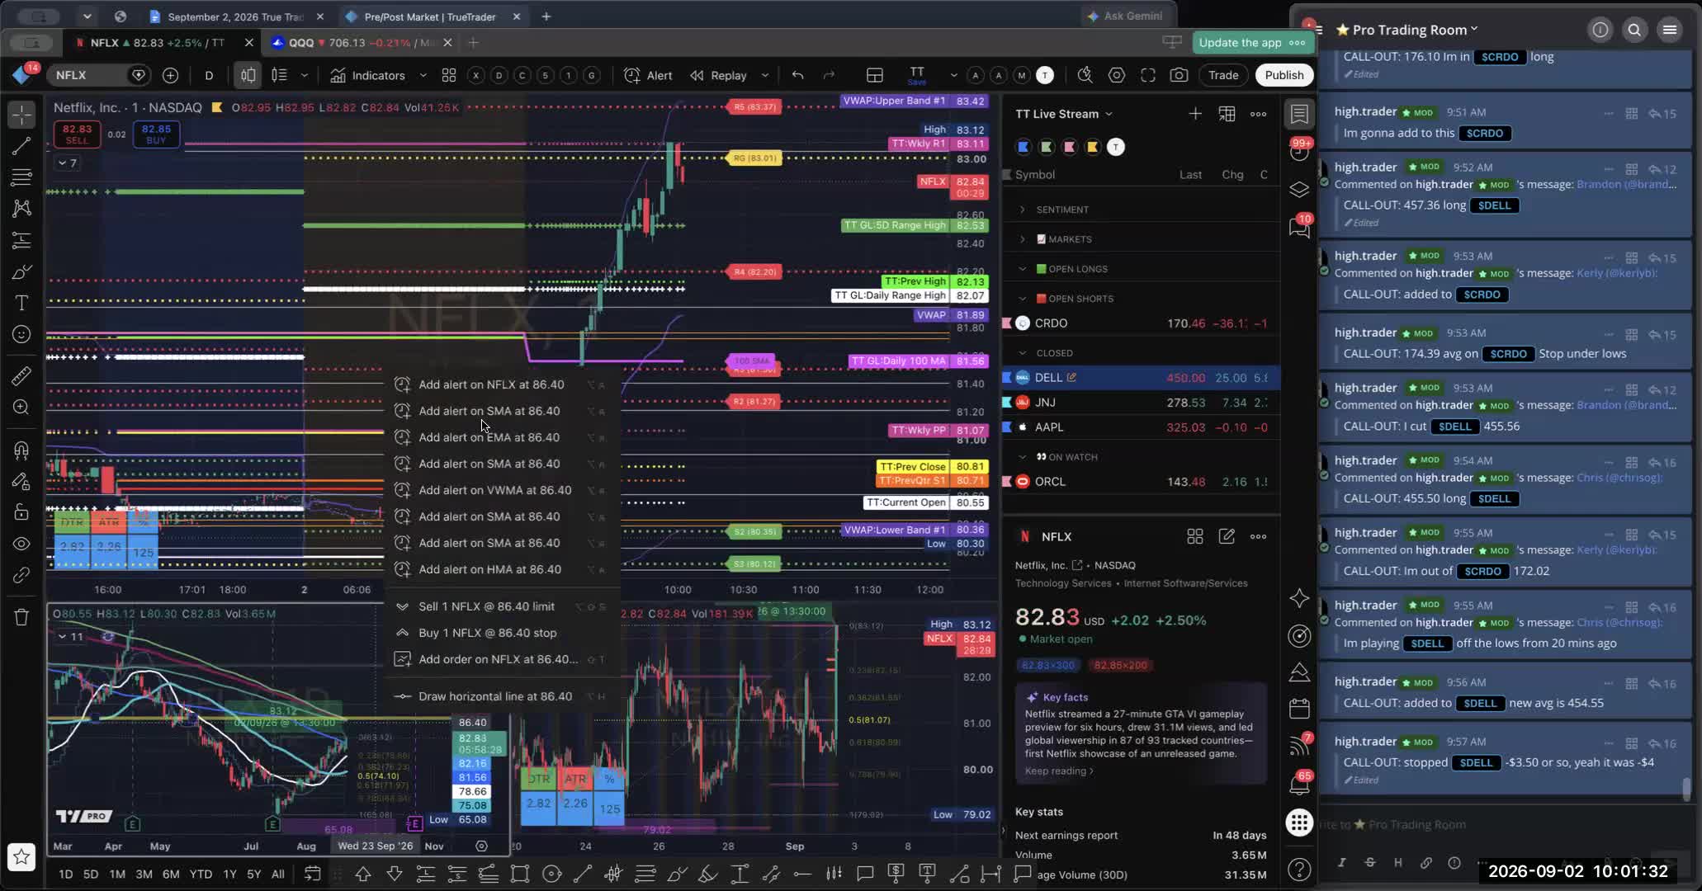This screenshot has width=1702, height=891.
Task: Take a snapshot with the camera icon
Action: tap(1179, 75)
